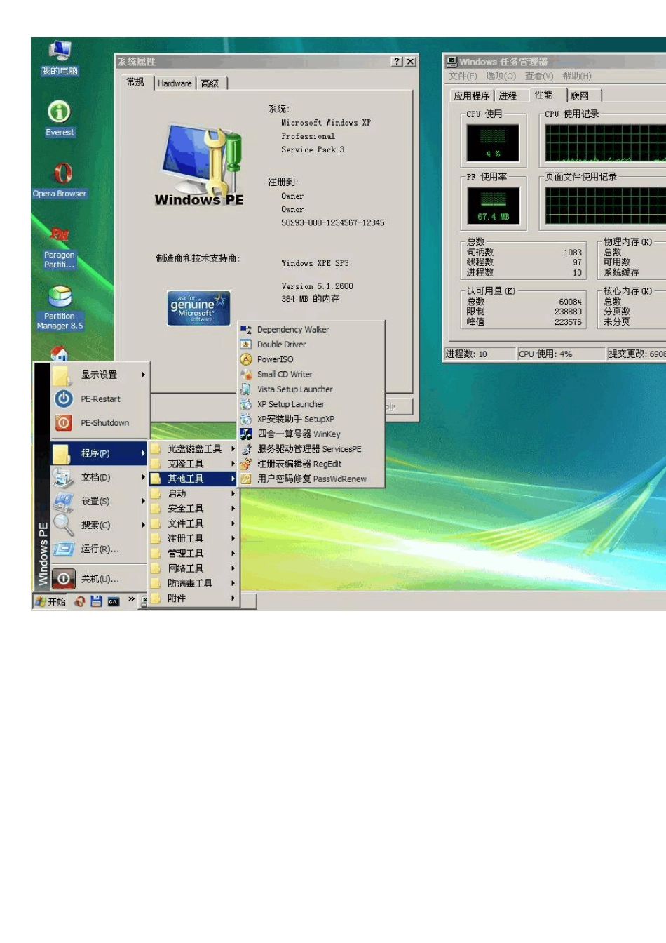666x943 pixels.
Task: Click the CPU 使用 gauge showing 4%
Action: [x=493, y=143]
